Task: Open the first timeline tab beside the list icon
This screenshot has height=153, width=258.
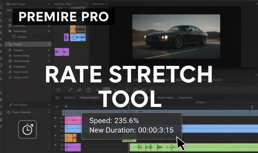Action: click(70, 98)
